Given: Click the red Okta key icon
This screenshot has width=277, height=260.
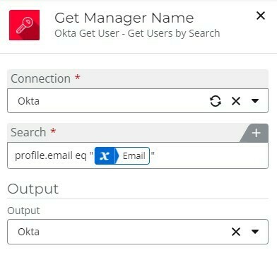Looking at the screenshot, I should tap(24, 25).
